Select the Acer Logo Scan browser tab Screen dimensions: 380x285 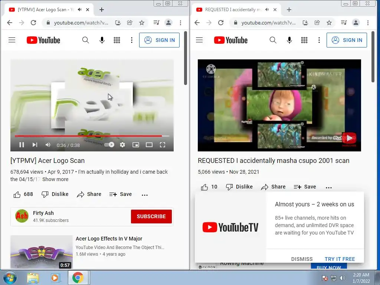coord(46,10)
